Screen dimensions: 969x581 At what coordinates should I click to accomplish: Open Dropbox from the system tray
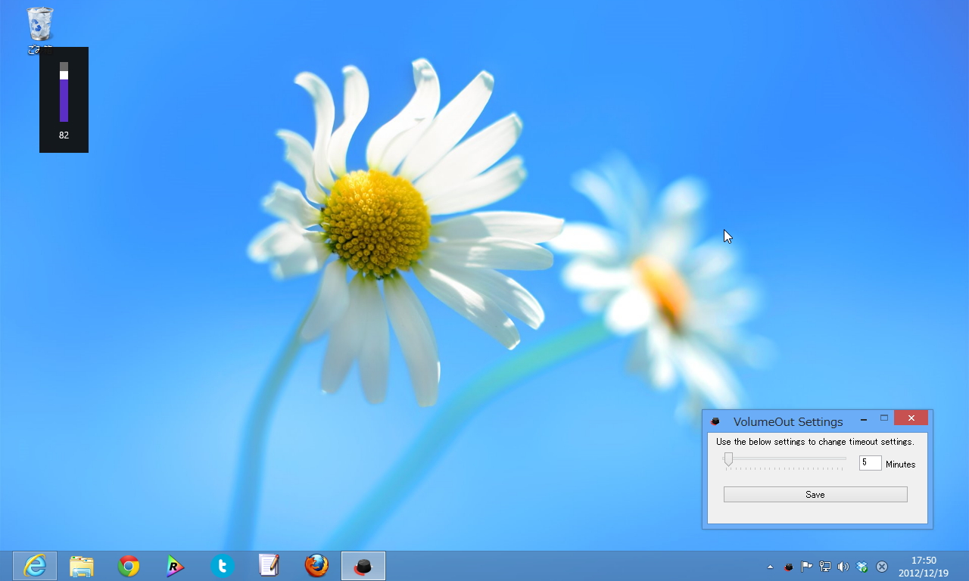point(862,567)
